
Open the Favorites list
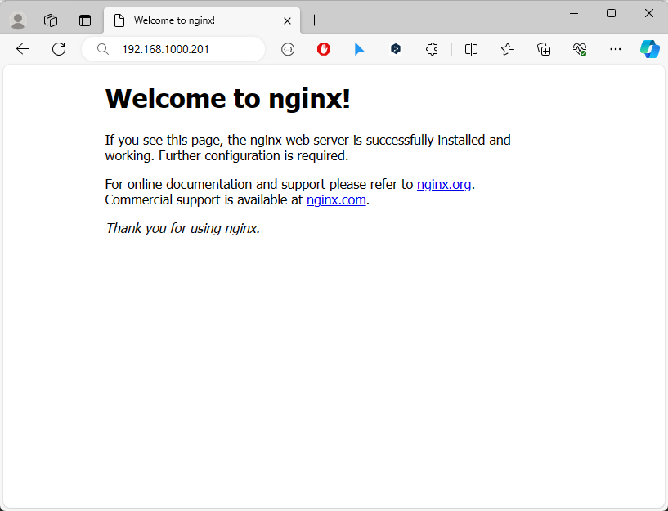click(x=508, y=49)
